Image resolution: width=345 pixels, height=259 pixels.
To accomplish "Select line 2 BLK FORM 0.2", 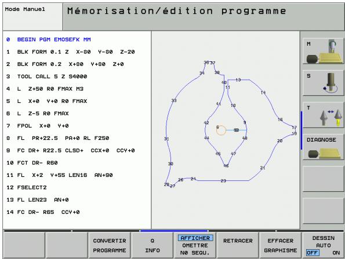I will pyautogui.click(x=65, y=64).
